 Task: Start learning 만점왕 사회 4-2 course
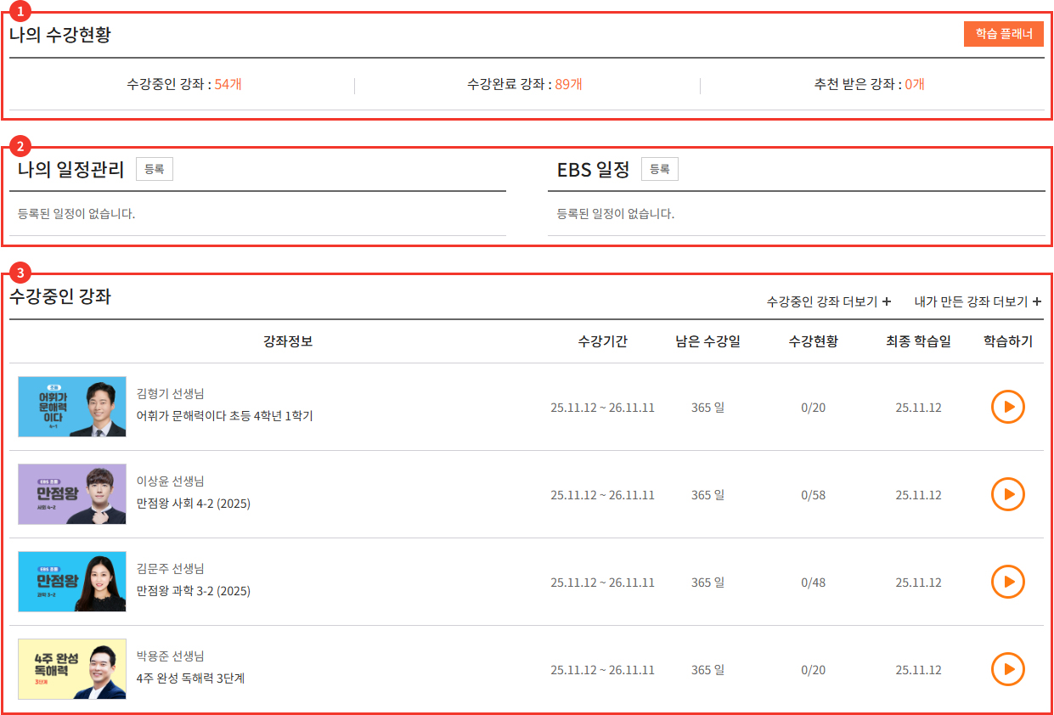(x=1007, y=494)
